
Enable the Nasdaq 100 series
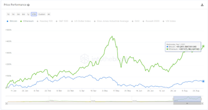click(x=45, y=21)
